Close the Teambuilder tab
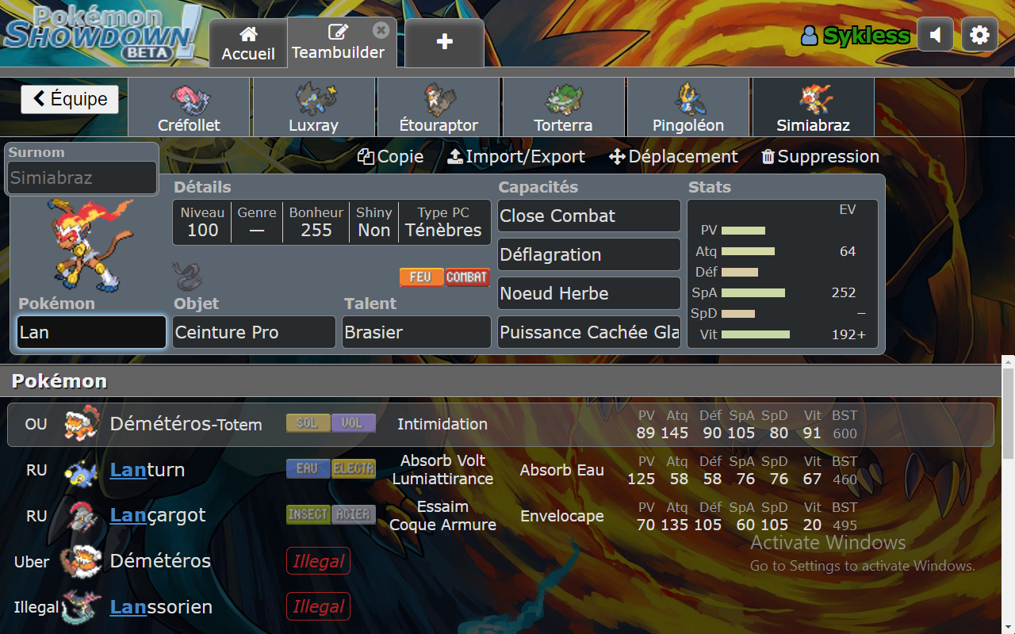Viewport: 1015px width, 634px height. (x=381, y=30)
